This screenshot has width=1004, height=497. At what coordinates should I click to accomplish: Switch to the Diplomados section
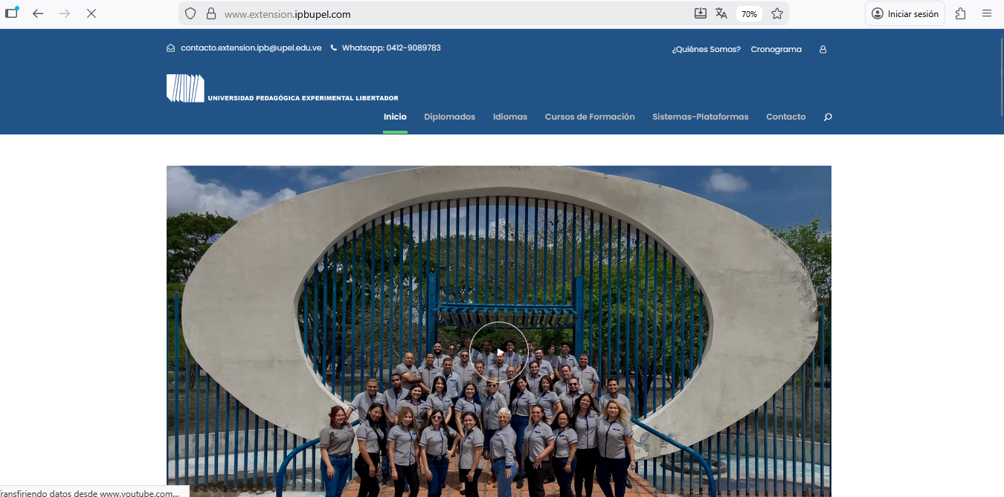449,117
